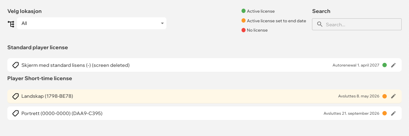Screen dimensions: 409x136
Task: Click 'Player Short-time license' heading
Action: [40, 78]
